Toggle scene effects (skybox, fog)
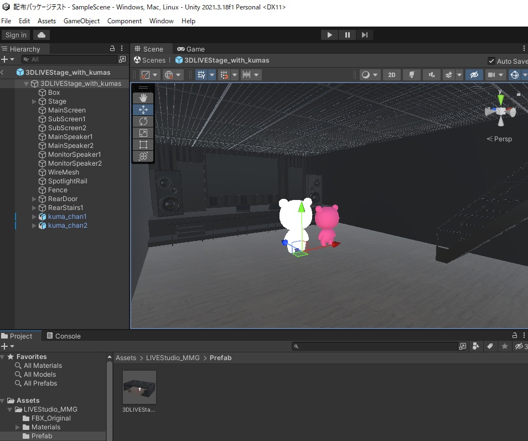This screenshot has height=441, width=528. tap(449, 75)
